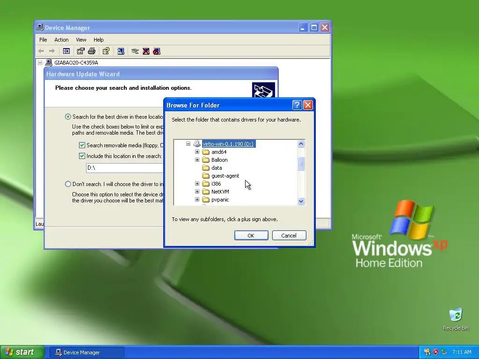Viewport: 479px width, 359px height.
Task: Uncheck 'Search removable media' checkbox
Action: pyautogui.click(x=82, y=145)
